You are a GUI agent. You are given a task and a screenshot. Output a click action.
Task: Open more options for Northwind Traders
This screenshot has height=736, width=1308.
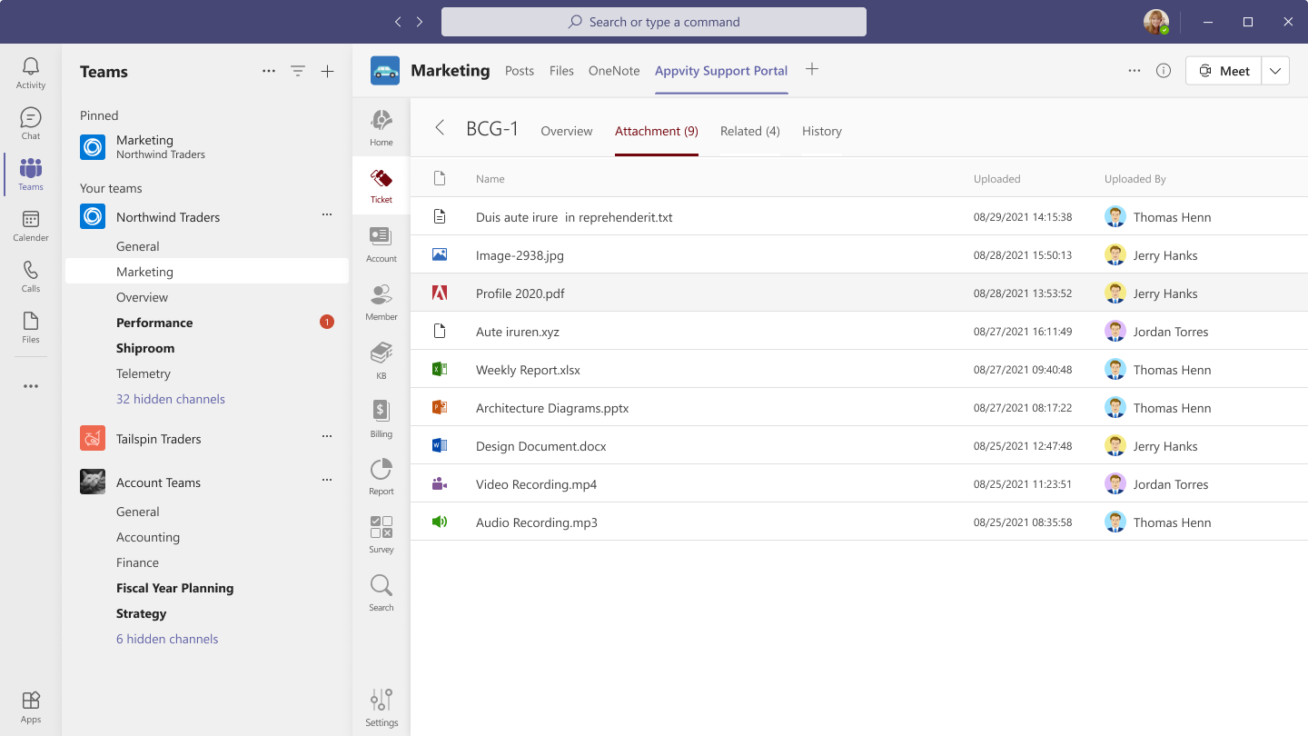(x=327, y=214)
